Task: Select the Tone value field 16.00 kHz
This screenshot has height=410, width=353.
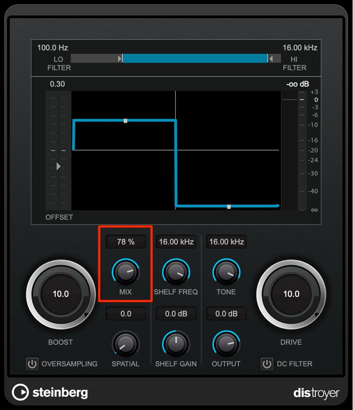Action: tap(226, 241)
